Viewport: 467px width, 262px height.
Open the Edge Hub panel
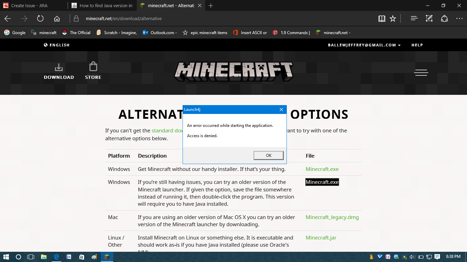pyautogui.click(x=414, y=19)
